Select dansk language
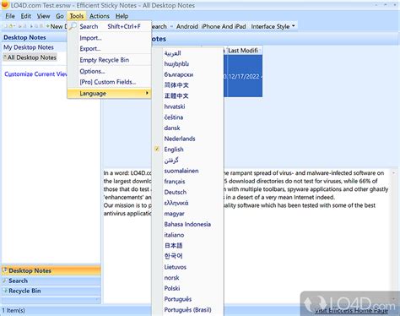 pyautogui.click(x=187, y=128)
